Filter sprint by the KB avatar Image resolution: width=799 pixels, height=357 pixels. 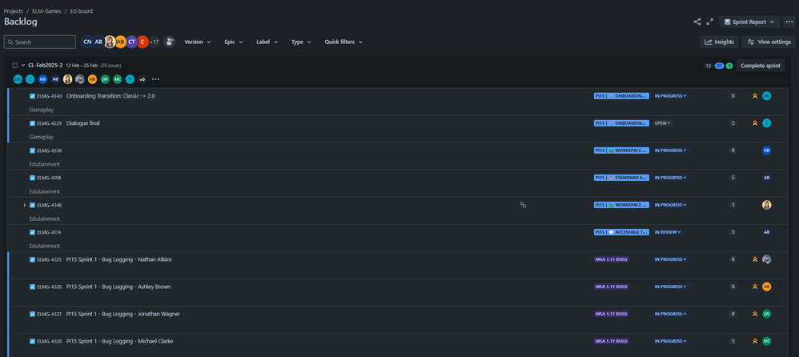(x=42, y=79)
